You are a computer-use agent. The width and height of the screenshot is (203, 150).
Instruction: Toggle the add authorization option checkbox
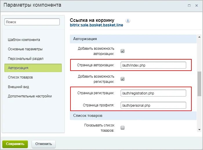pyautogui.click(x=122, y=51)
